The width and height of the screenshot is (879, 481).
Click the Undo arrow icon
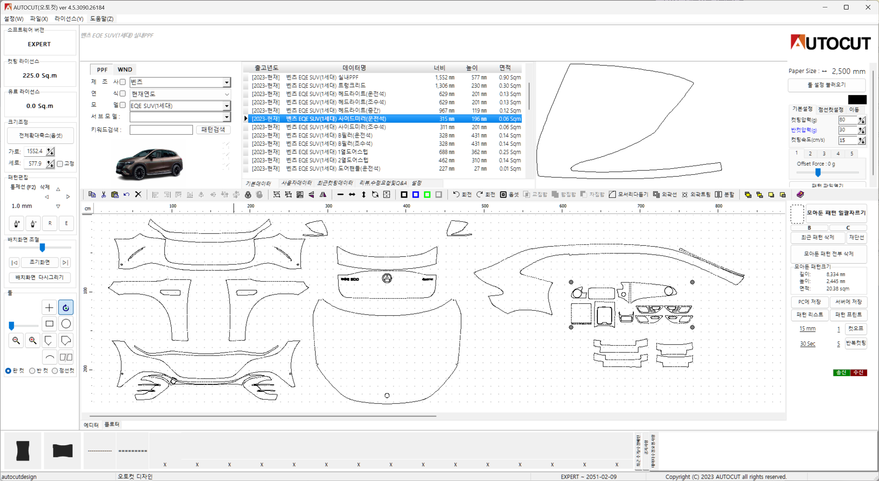click(x=127, y=194)
